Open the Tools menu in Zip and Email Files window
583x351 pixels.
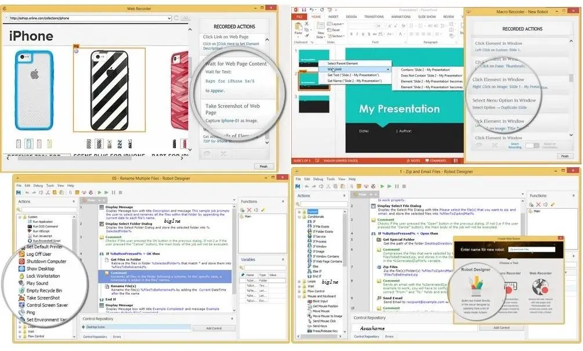pos(331,179)
